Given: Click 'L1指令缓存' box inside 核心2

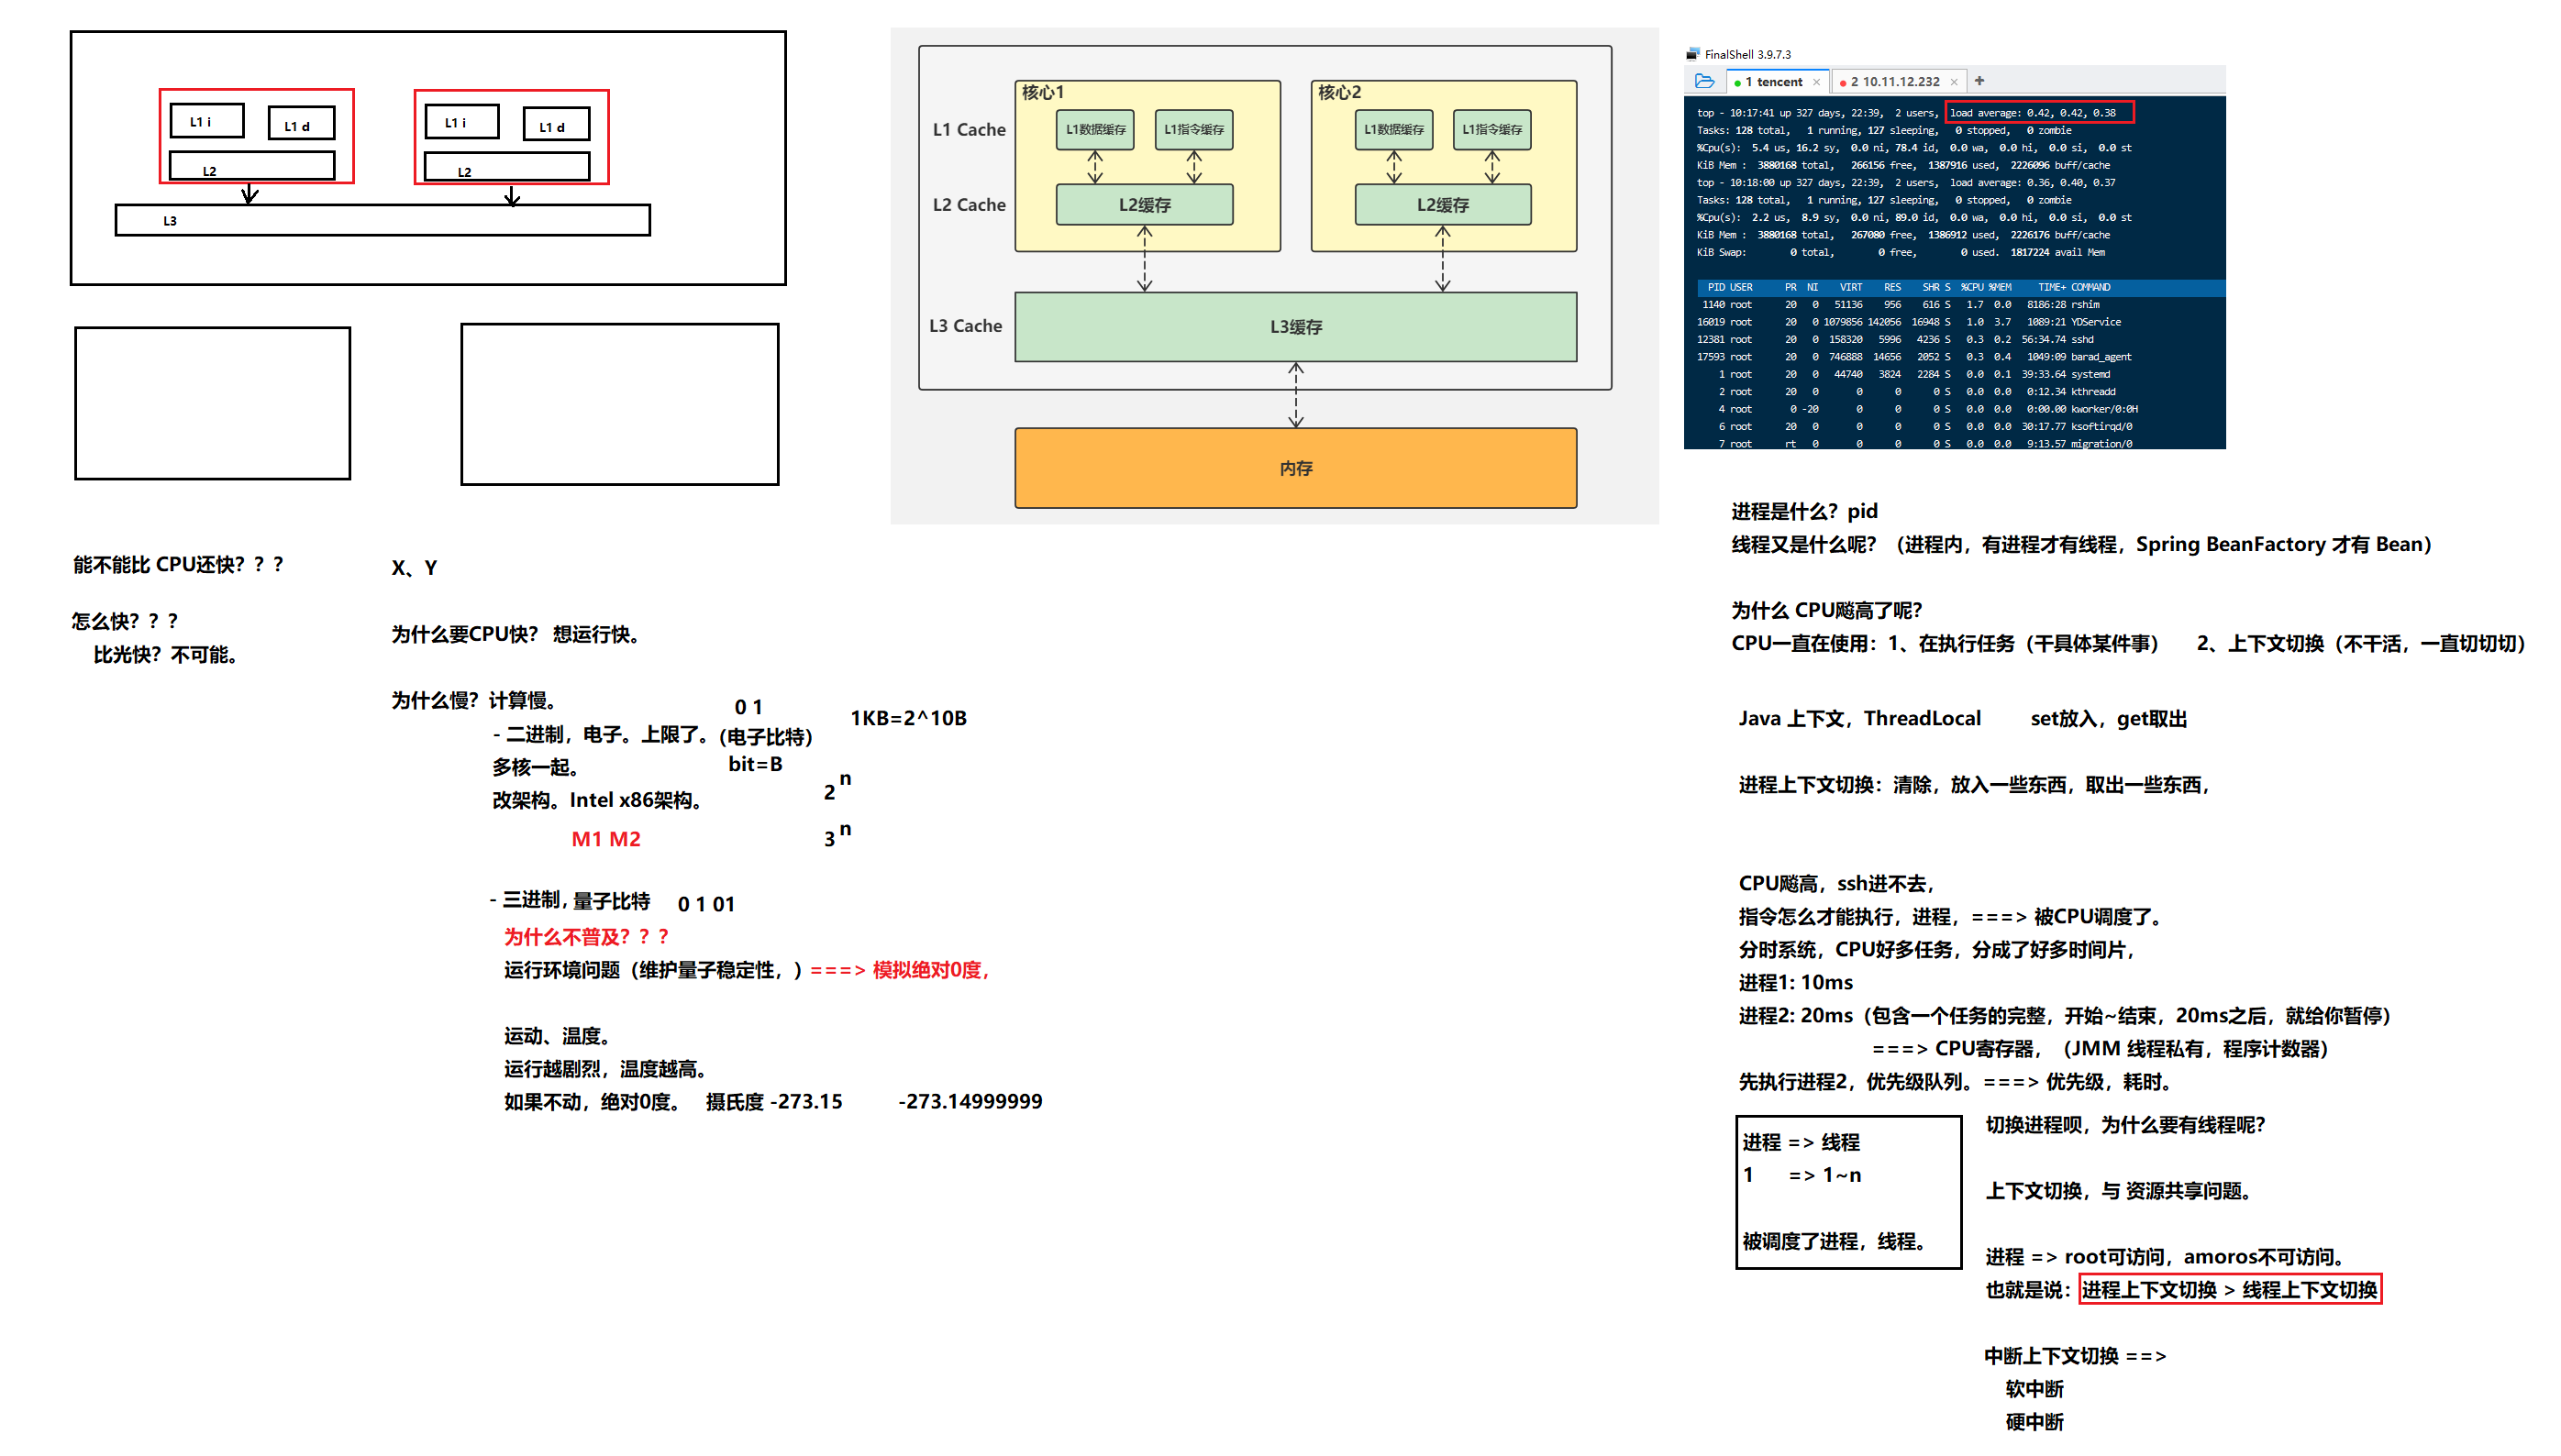Looking at the screenshot, I should pos(1491,130).
